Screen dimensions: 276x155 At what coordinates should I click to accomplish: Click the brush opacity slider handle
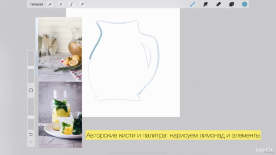coord(31,117)
